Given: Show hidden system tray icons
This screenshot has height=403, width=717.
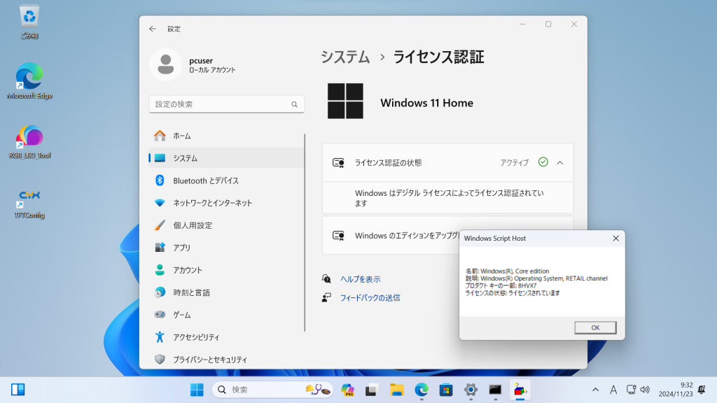Looking at the screenshot, I should coord(595,390).
